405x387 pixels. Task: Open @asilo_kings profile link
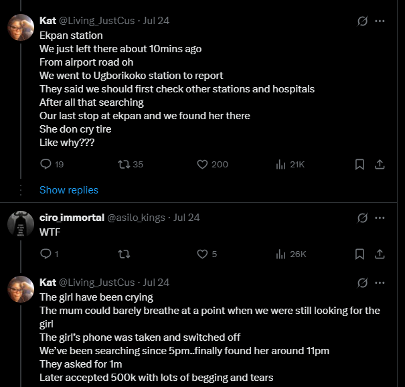coord(136,218)
